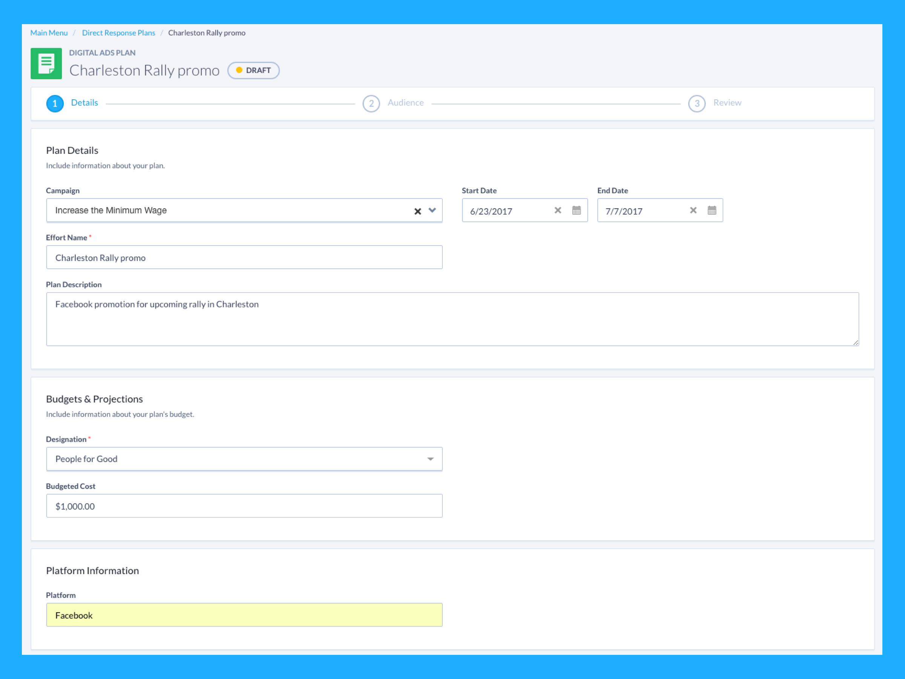Clear the End Date value

click(693, 210)
